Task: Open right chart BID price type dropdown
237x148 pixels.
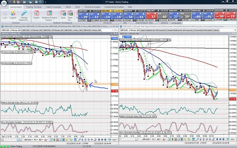Action: click(x=159, y=140)
